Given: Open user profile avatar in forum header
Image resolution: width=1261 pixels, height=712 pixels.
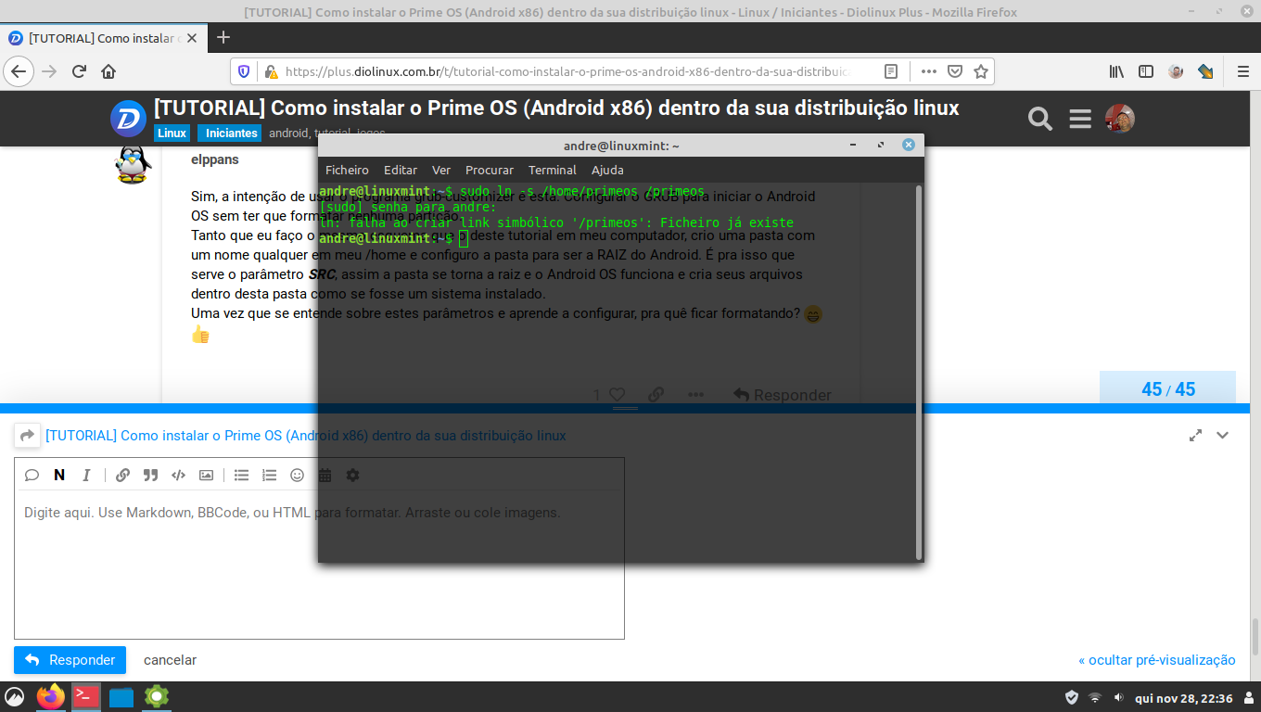Looking at the screenshot, I should 1120,119.
